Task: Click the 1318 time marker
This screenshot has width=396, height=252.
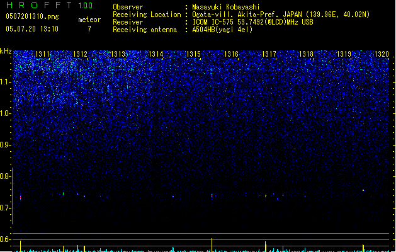Action: [x=307, y=54]
